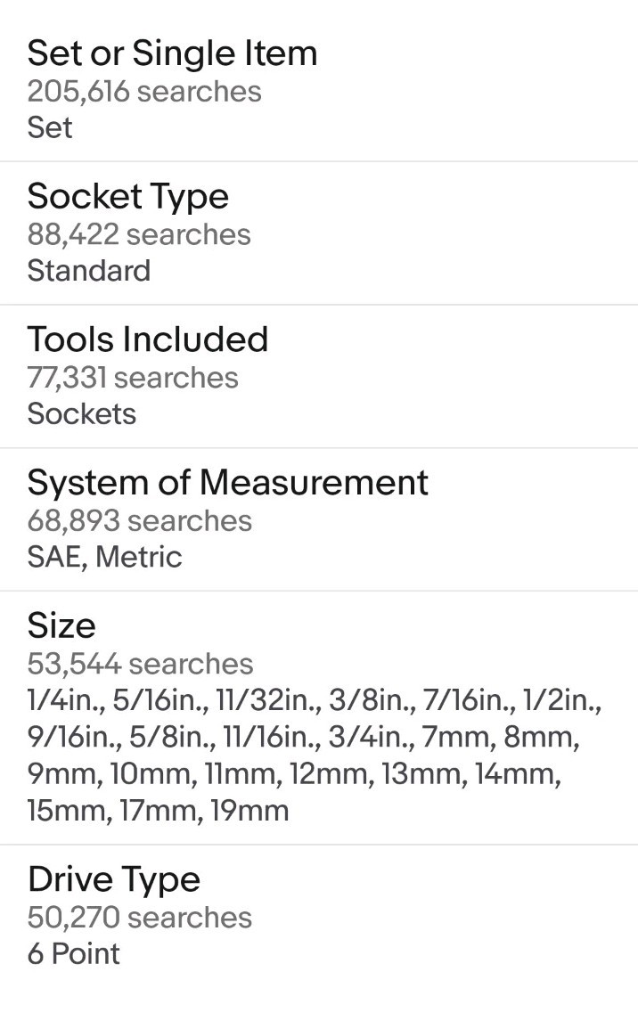The height and width of the screenshot is (1021, 638).
Task: Tap the size line starting with 9/16in.
Action: [x=303, y=737]
